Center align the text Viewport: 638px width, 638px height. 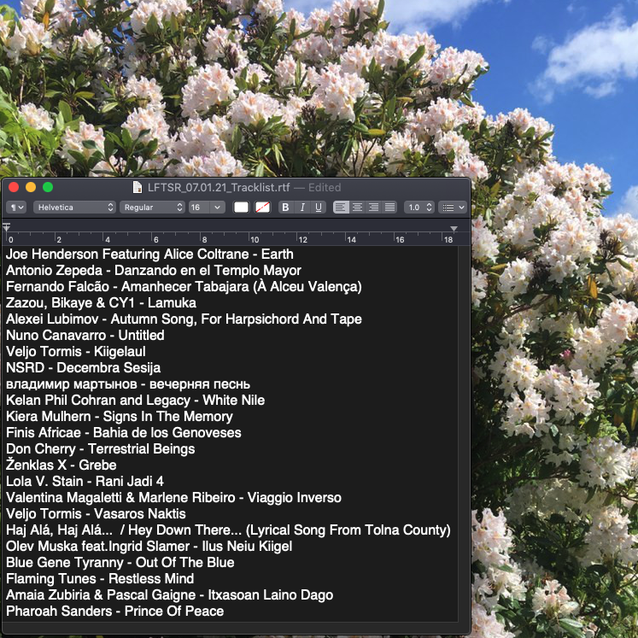click(357, 208)
